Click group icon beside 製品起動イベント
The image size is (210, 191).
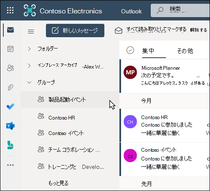41,99
